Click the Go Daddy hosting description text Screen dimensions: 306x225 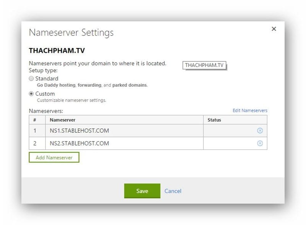tap(92, 85)
